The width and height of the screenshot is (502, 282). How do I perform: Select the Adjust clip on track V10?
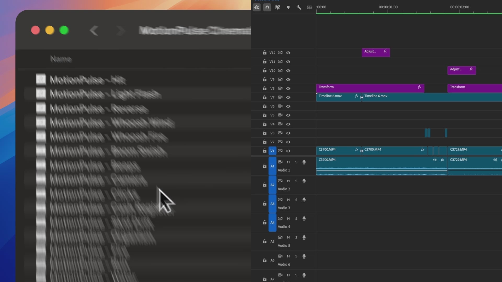tap(461, 70)
